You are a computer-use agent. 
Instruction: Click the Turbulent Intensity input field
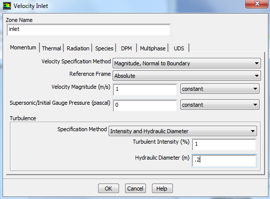coord(224,145)
